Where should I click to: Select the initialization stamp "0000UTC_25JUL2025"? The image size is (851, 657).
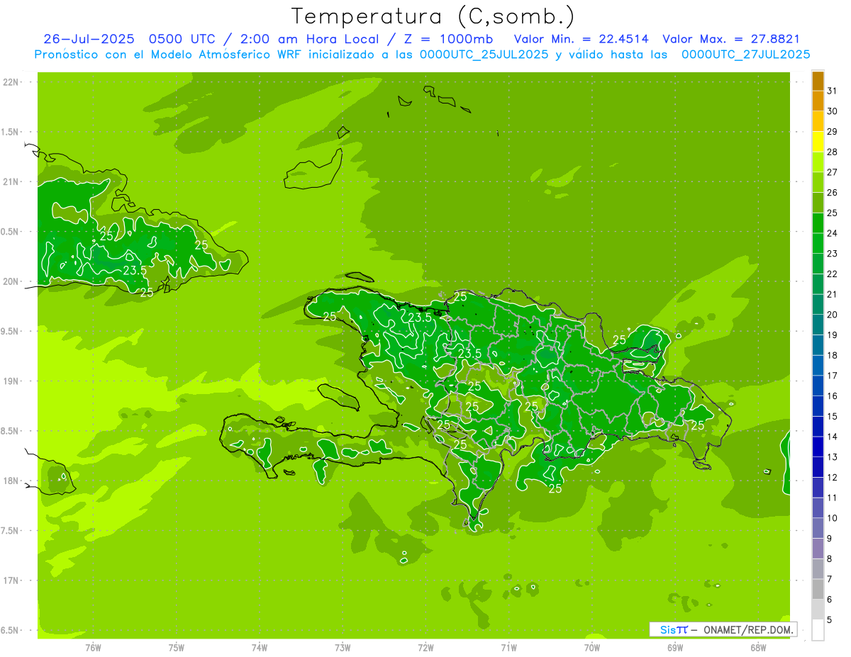click(x=484, y=54)
